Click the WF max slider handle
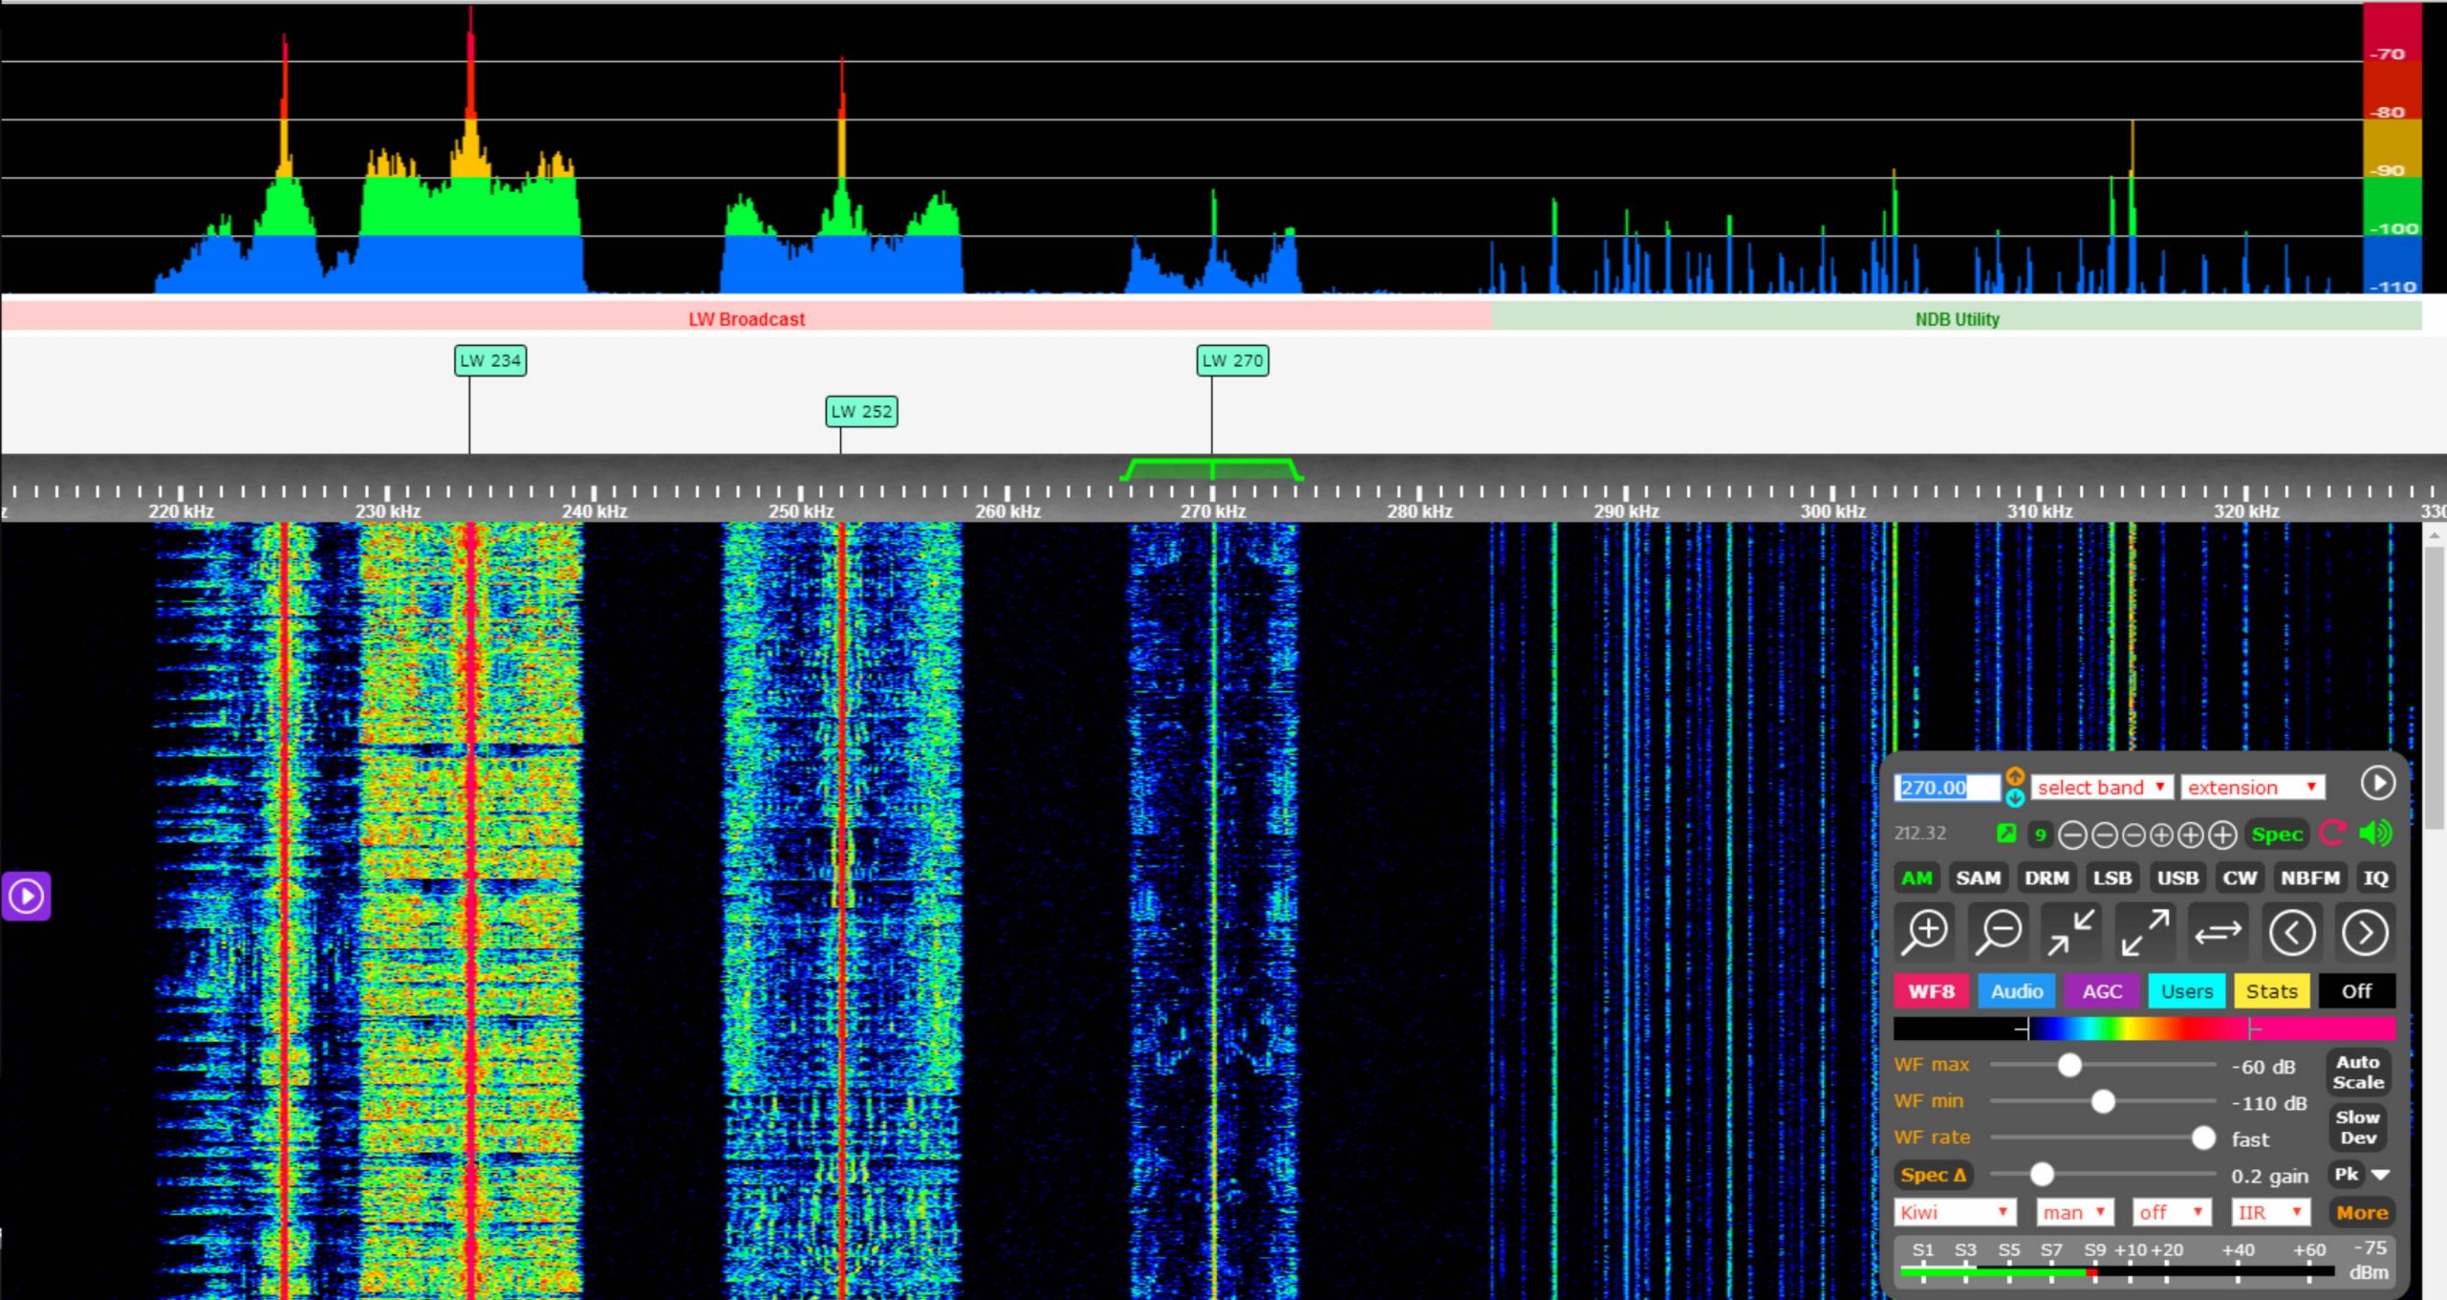2447x1300 pixels. [x=2069, y=1065]
